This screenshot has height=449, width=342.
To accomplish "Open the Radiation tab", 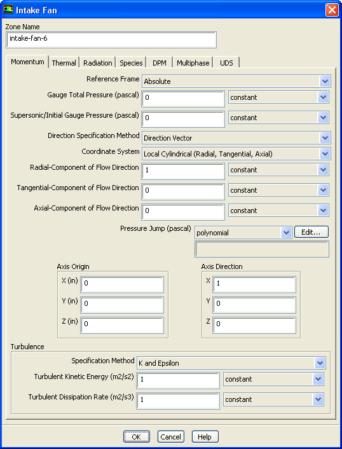I will pyautogui.click(x=98, y=63).
